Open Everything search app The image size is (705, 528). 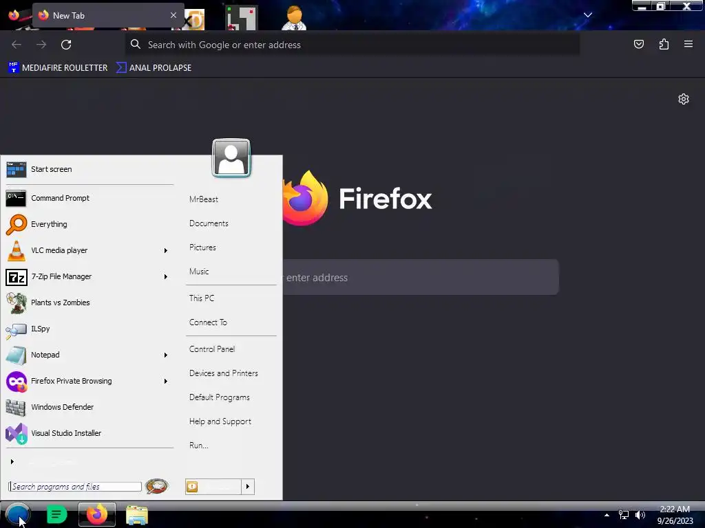coord(90,224)
